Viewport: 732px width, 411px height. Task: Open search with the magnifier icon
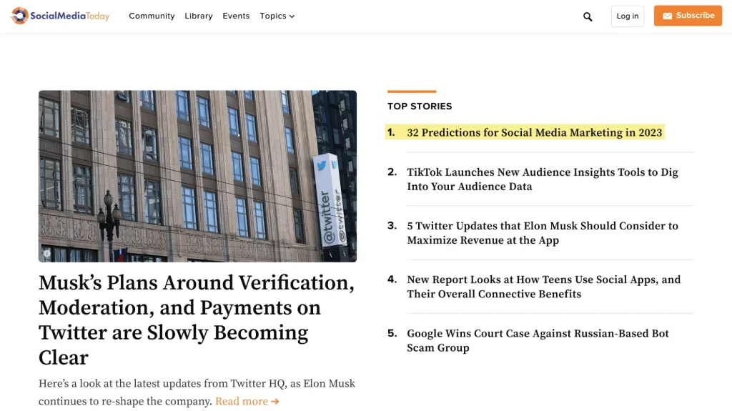(x=588, y=16)
